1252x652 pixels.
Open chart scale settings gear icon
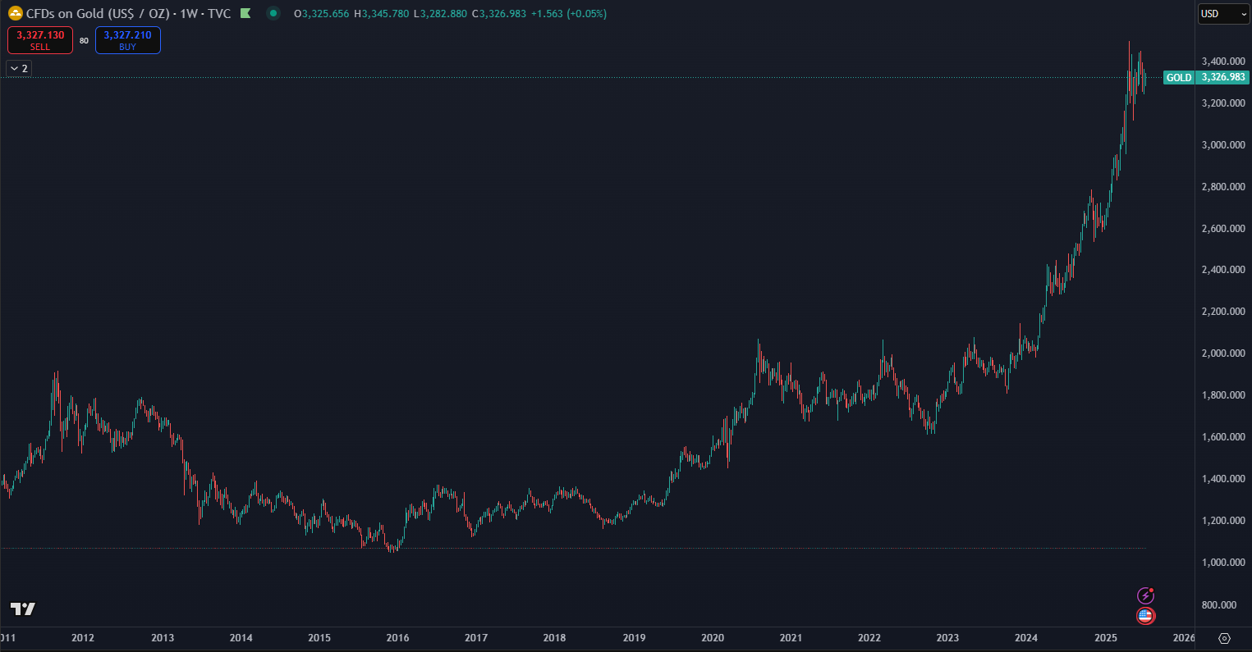click(1224, 638)
